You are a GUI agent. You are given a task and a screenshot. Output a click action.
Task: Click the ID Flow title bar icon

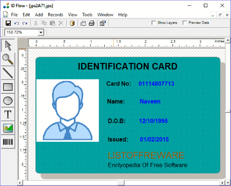6,6
